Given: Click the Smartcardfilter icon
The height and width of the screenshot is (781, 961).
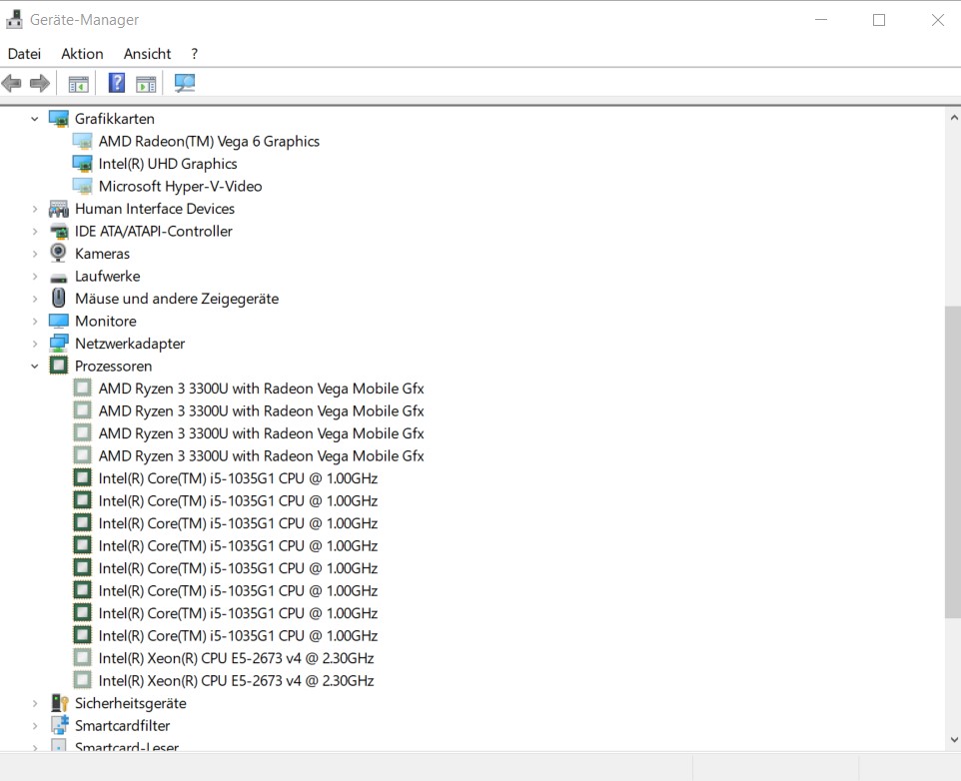Looking at the screenshot, I should click(60, 725).
